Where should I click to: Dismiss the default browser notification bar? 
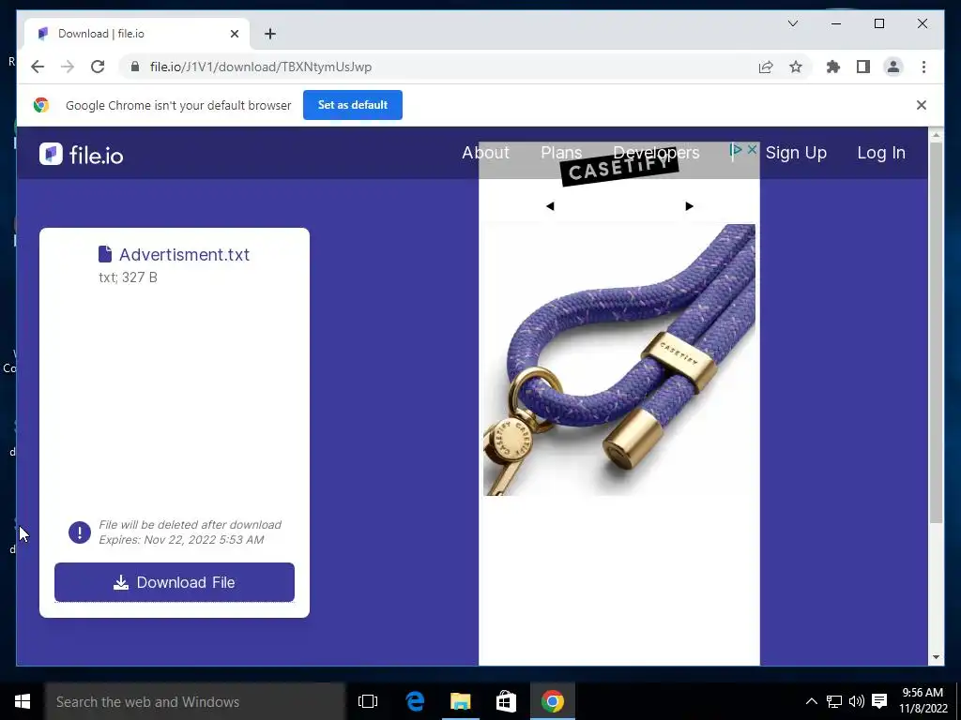(922, 105)
